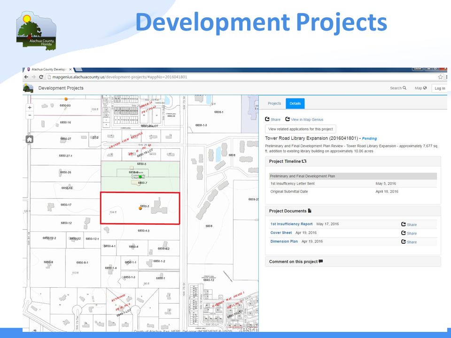Select parcel 6850-1-2 on the map

pos(159,261)
